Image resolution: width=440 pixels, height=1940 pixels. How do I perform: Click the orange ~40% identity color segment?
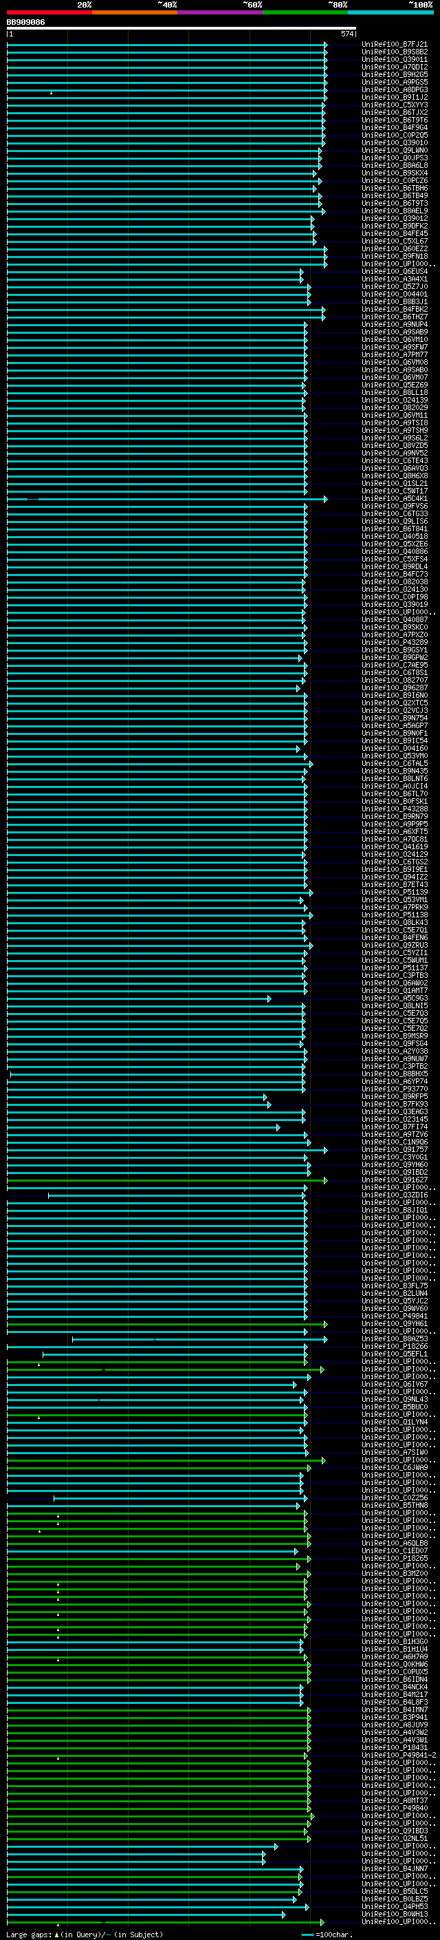point(135,12)
